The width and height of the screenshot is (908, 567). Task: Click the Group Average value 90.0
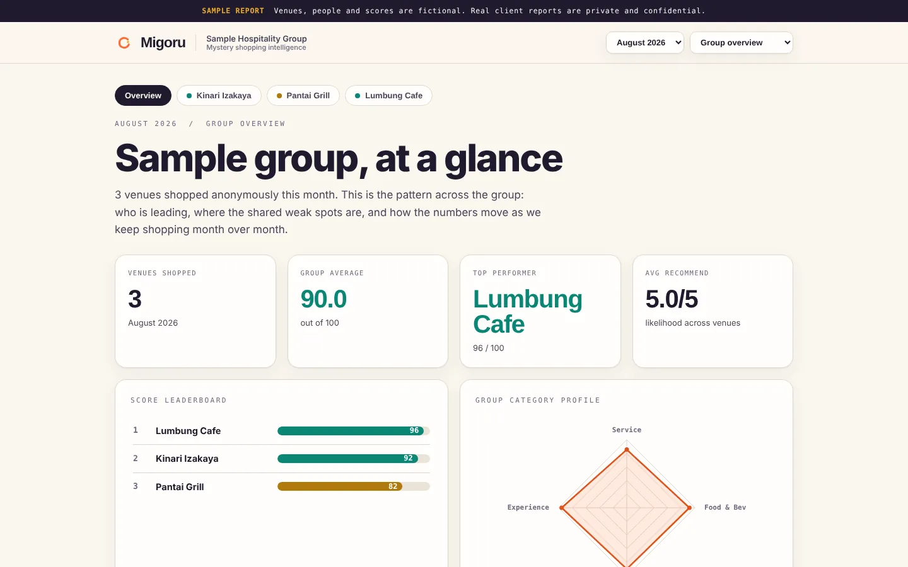coord(323,299)
